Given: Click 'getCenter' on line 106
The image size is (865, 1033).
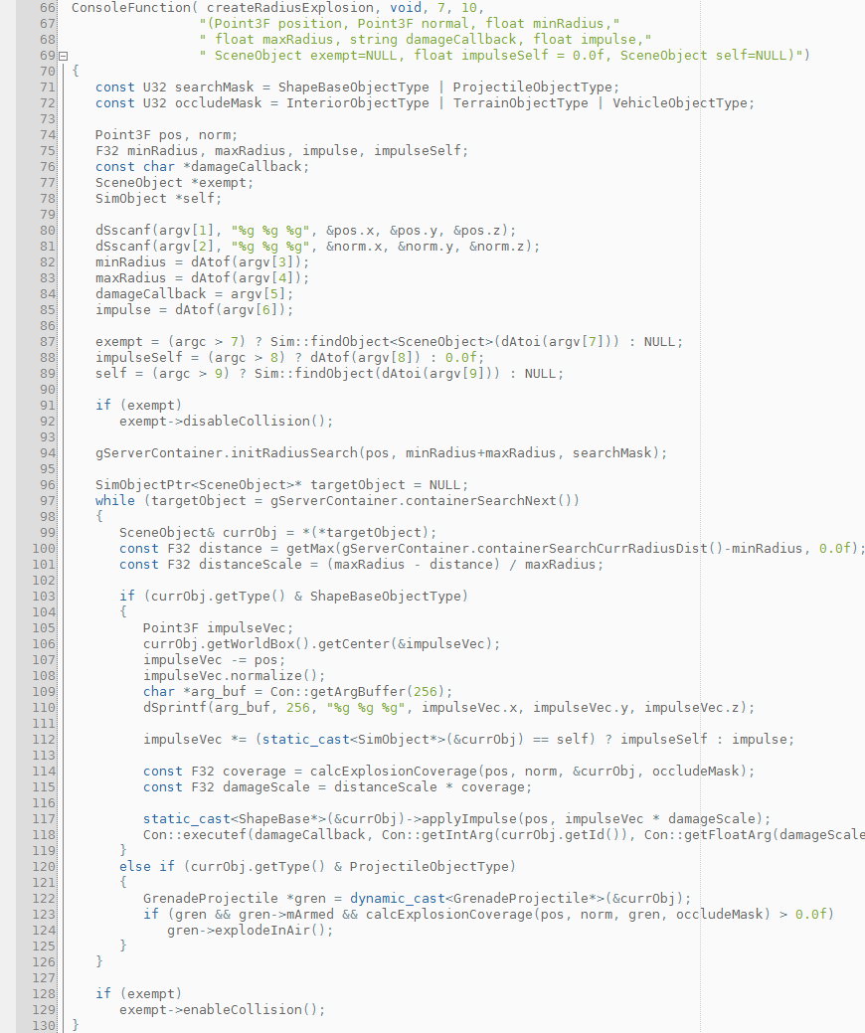Looking at the screenshot, I should pyautogui.click(x=354, y=644).
